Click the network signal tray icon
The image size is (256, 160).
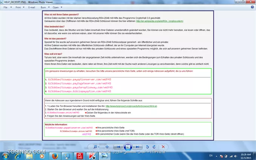231,156
